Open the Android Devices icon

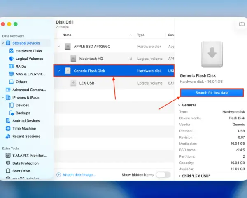coord(8,120)
